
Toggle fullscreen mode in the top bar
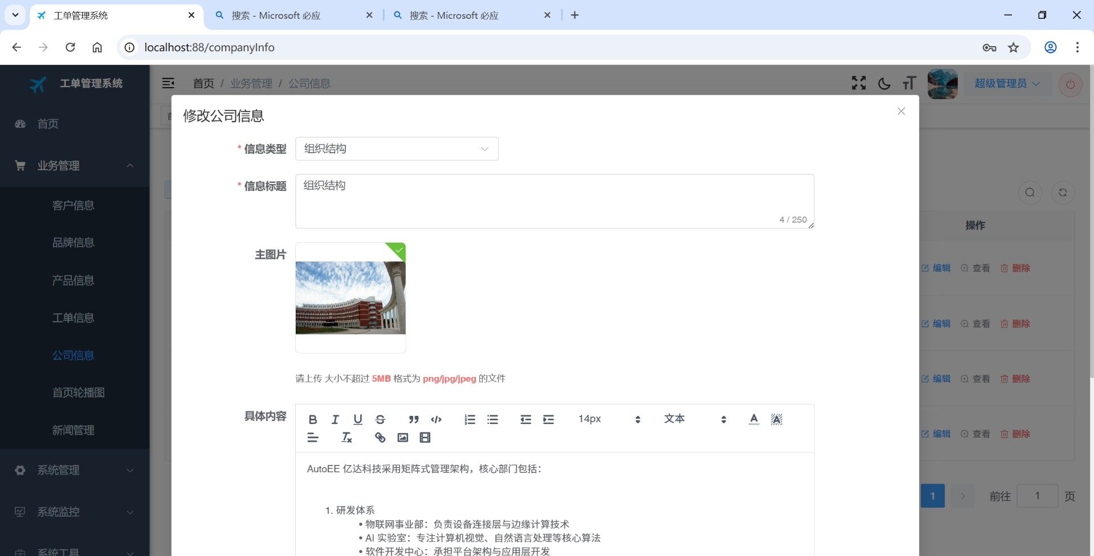pyautogui.click(x=859, y=83)
